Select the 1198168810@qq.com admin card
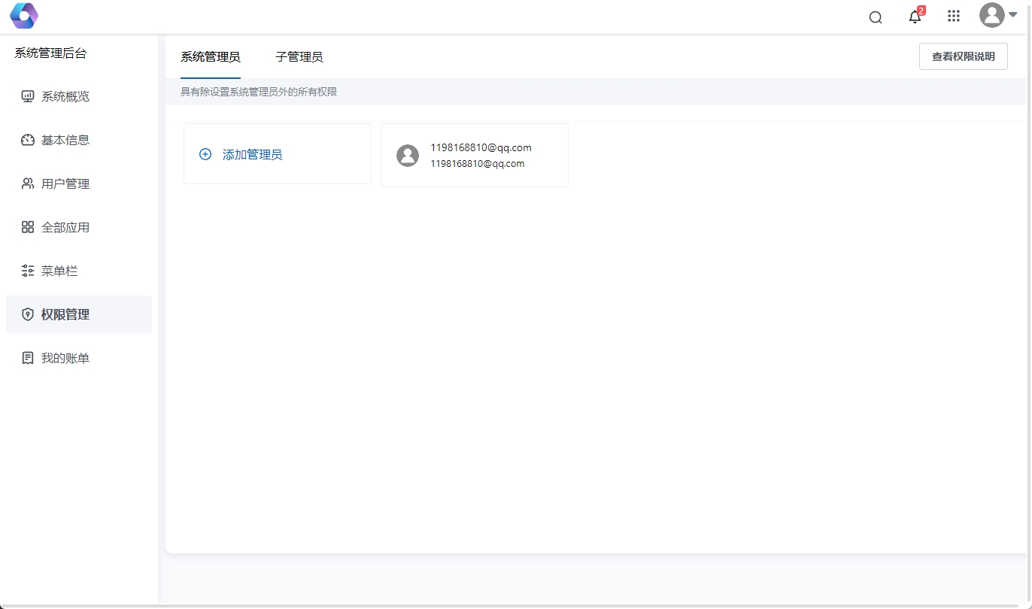Viewport: 1032px width, 609px height. tap(481, 155)
